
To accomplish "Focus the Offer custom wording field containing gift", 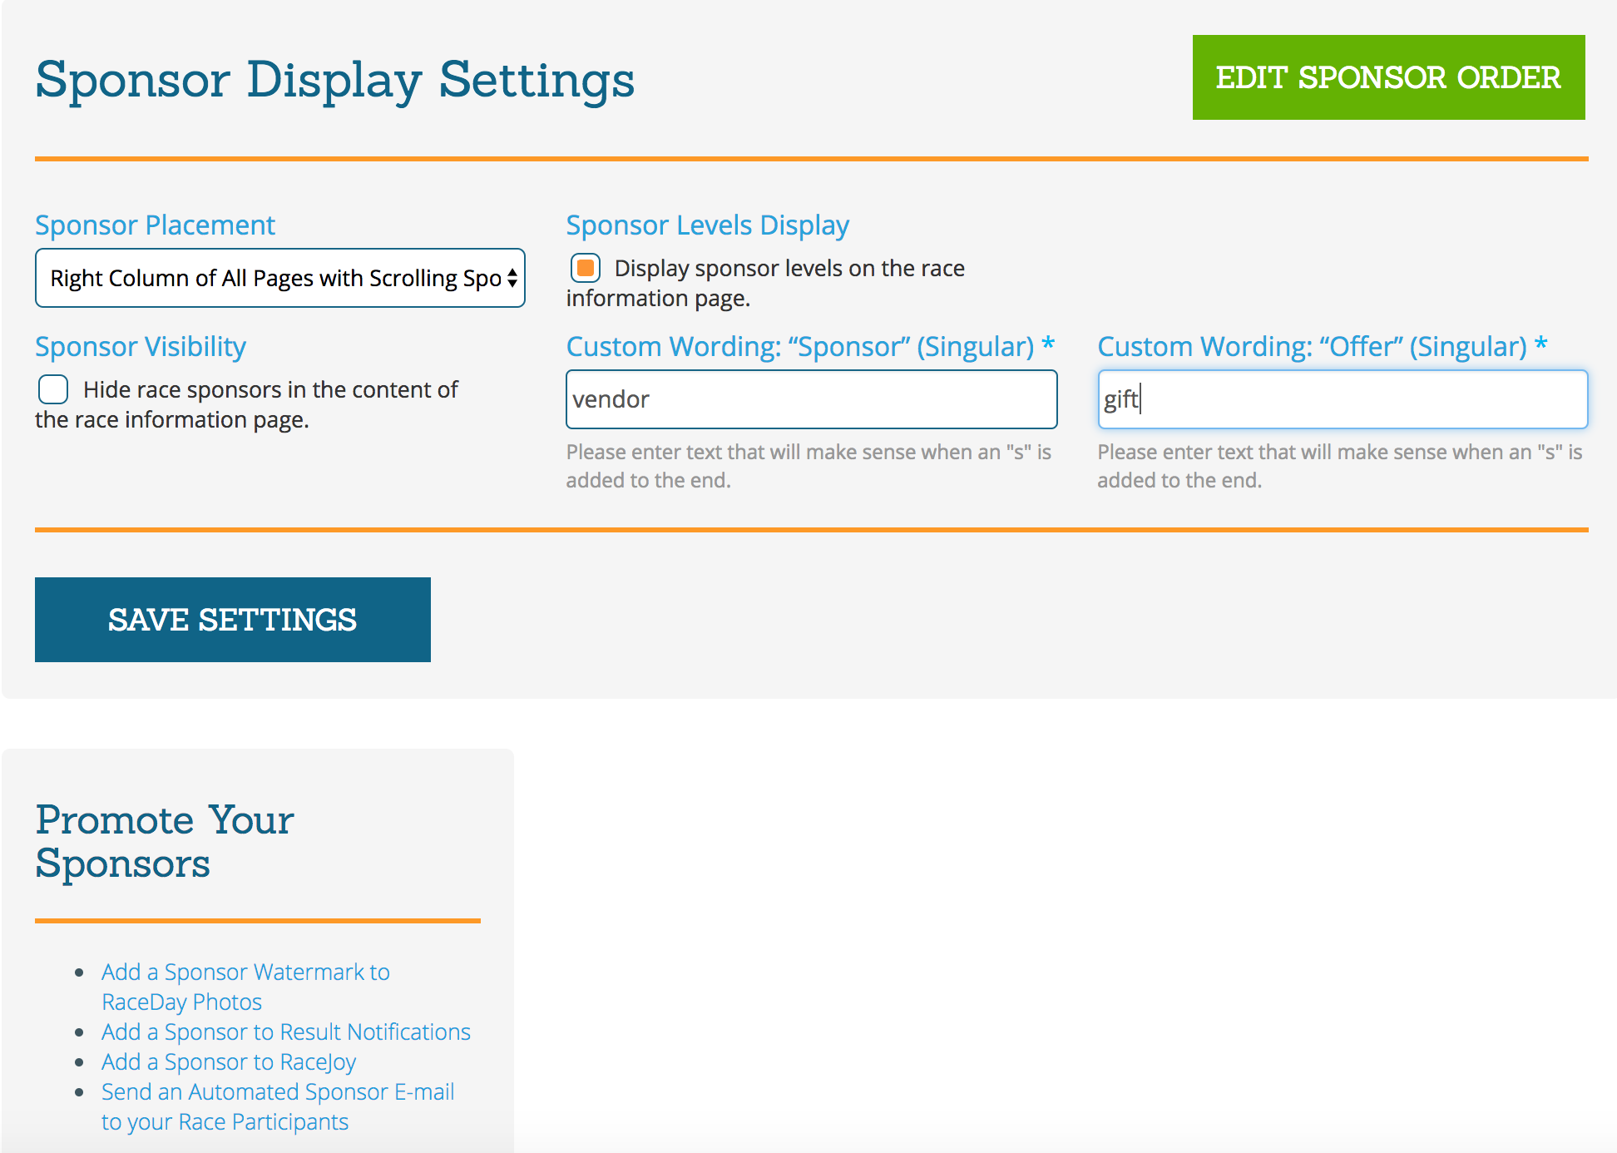I will click(1342, 399).
